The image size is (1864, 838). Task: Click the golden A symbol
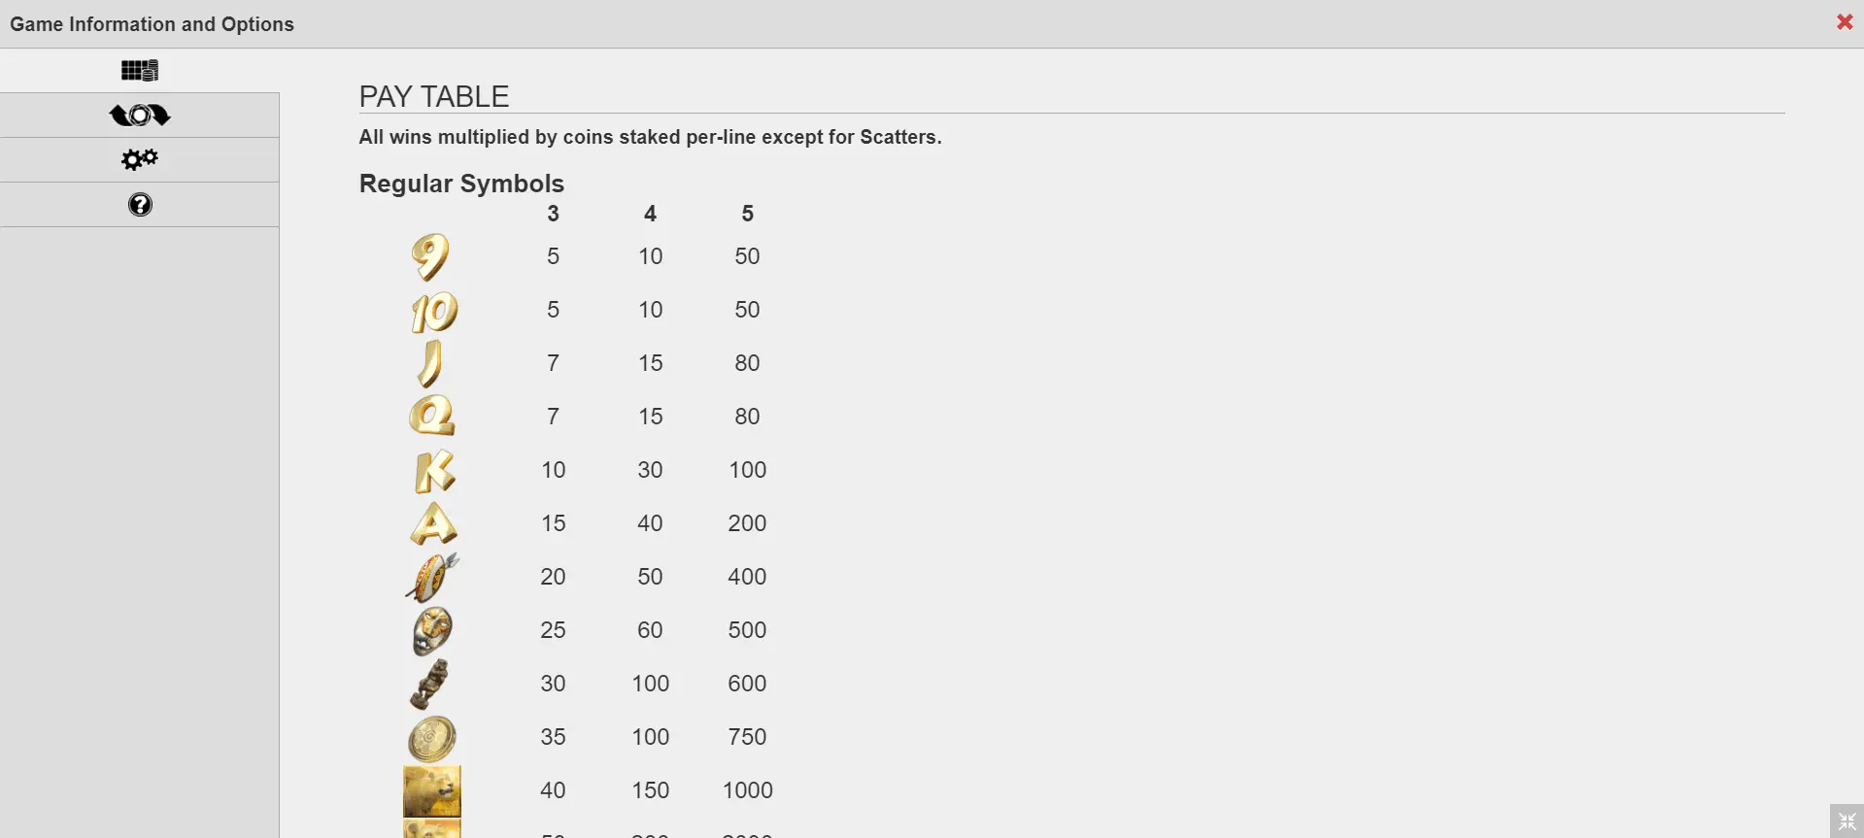(x=433, y=524)
